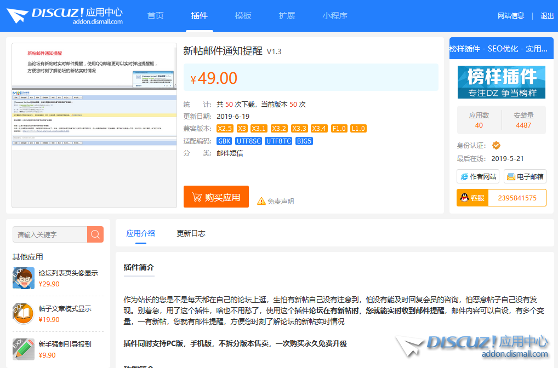Click the warning triangle icon beside 免责声明
The height and width of the screenshot is (368, 558).
[x=261, y=201]
